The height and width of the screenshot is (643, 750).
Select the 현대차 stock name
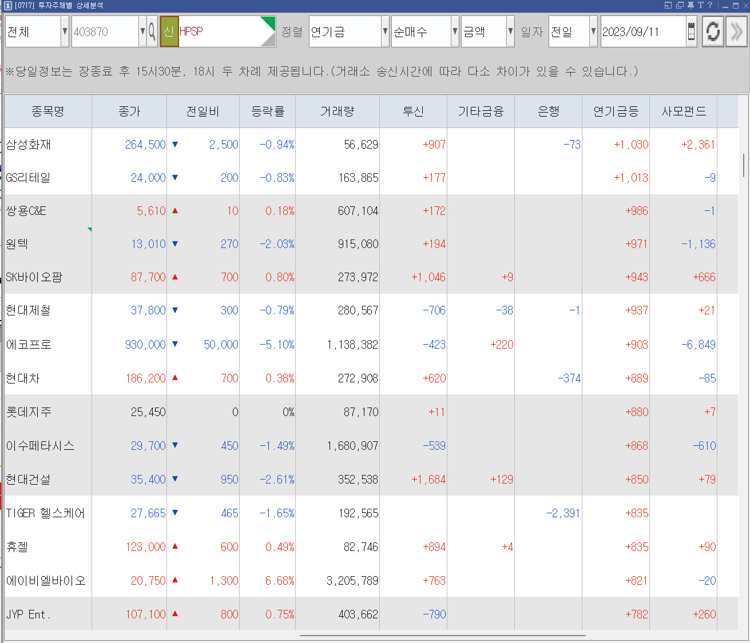(23, 378)
